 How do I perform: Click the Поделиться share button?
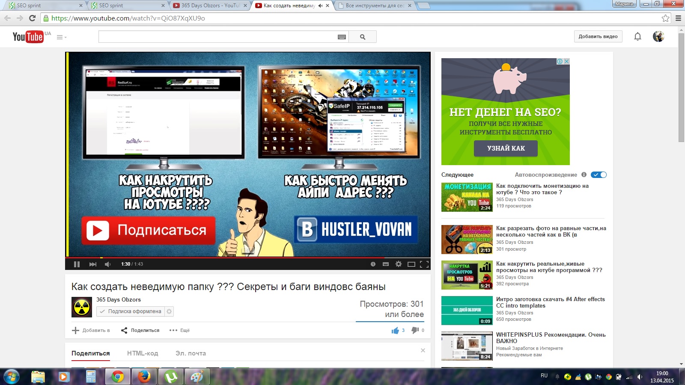click(x=140, y=330)
